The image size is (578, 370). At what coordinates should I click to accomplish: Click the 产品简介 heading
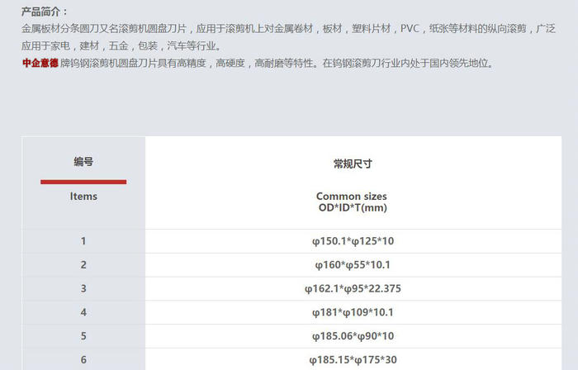(45, 12)
